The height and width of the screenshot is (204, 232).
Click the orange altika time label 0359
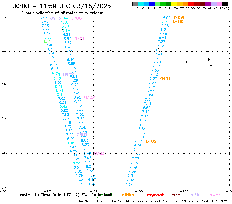click(179, 18)
